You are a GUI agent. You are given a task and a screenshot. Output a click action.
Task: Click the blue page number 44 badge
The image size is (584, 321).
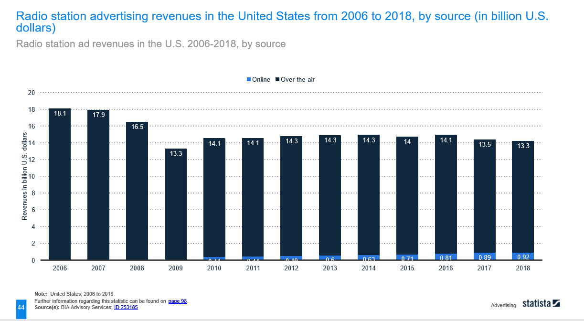[x=21, y=307]
